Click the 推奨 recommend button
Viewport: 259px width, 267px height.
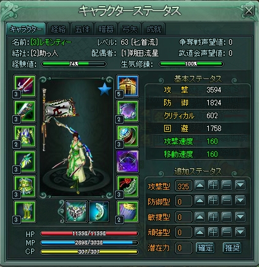(x=232, y=248)
